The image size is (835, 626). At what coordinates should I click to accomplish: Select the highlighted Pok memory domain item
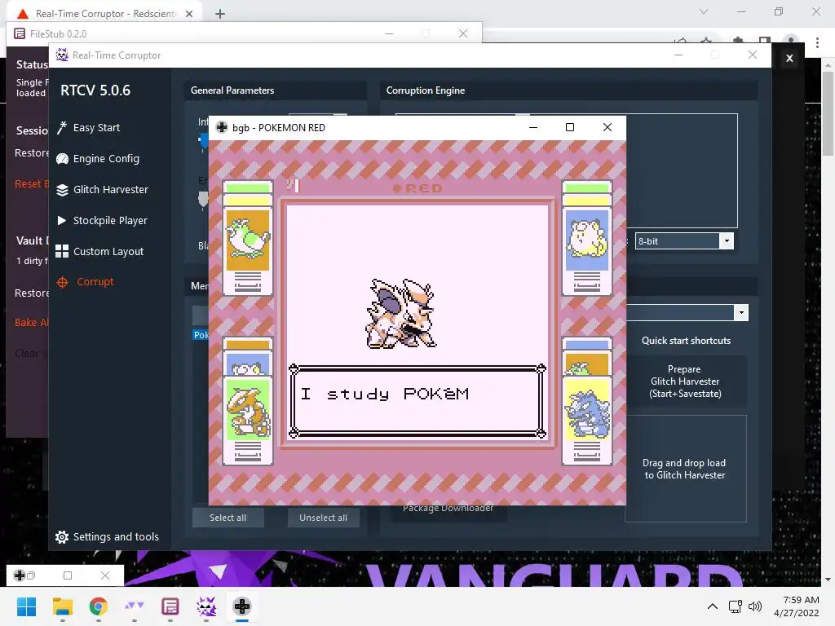point(201,335)
